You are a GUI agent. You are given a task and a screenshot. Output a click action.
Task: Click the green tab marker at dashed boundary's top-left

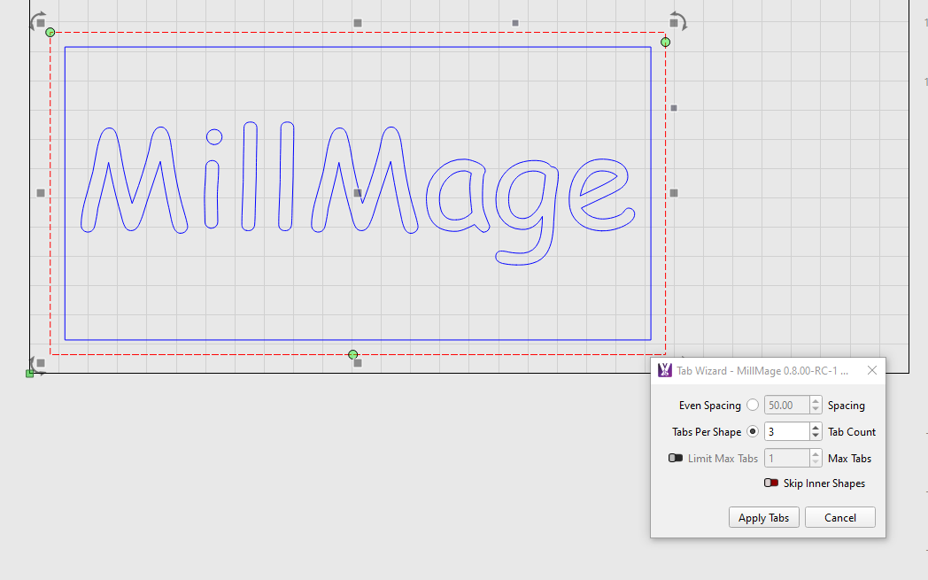click(x=50, y=33)
